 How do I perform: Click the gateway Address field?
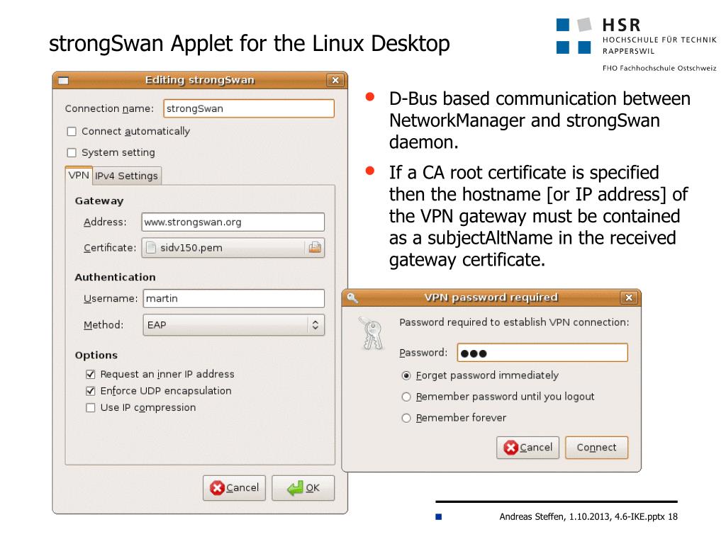(x=233, y=222)
